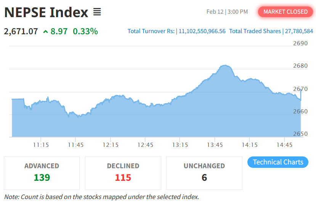316x204 pixels.
Task: Click the green up-arrow change indicator
Action: 46,32
